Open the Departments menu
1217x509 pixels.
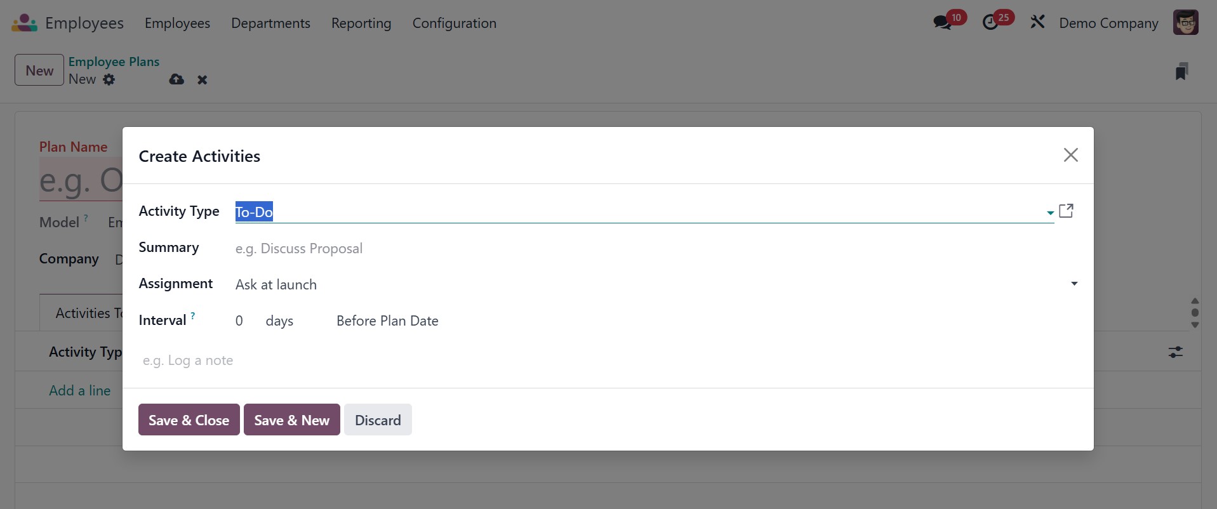270,23
